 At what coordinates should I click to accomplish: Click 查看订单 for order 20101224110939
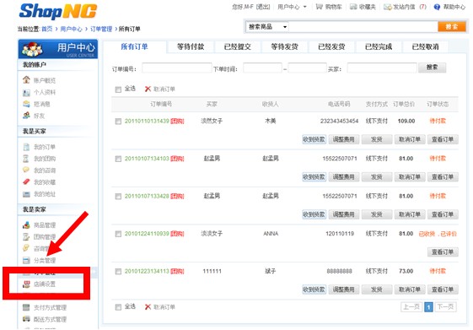(x=443, y=252)
